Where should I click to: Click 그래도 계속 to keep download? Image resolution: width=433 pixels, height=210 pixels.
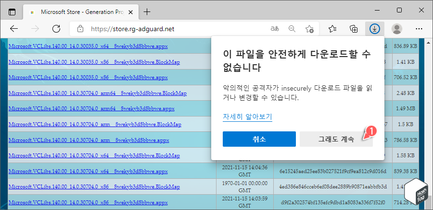pos(336,139)
